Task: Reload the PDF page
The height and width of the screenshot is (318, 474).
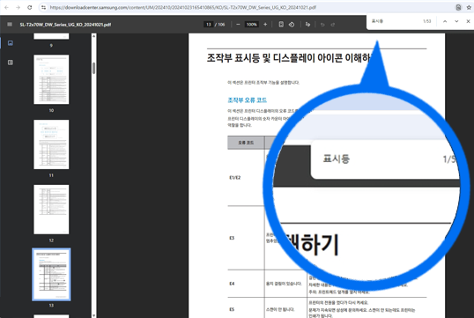Action: (30, 7)
